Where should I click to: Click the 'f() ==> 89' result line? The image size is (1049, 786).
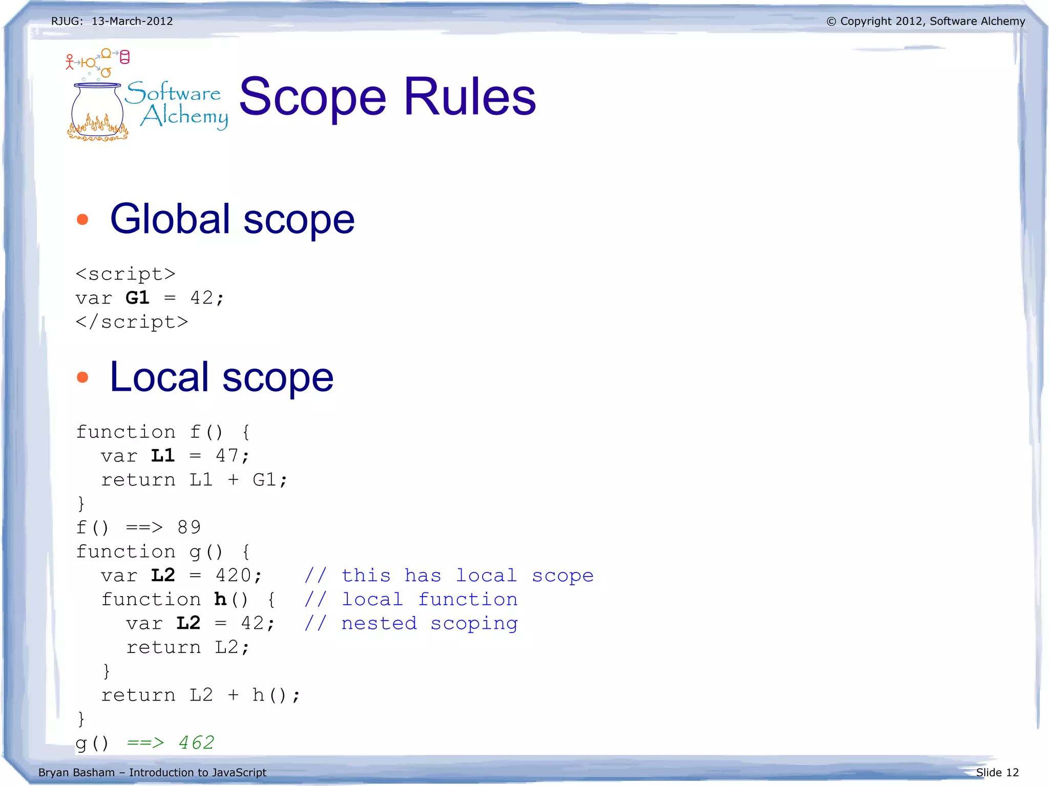pos(138,527)
